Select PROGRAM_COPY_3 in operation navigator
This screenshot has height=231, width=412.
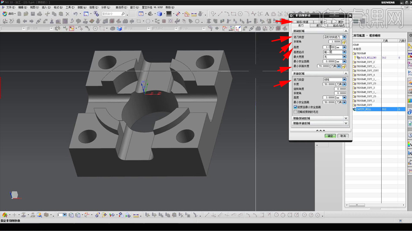click(x=365, y=88)
